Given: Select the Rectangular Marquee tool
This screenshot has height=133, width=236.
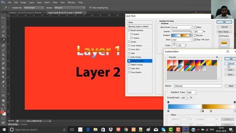Looking at the screenshot, I should (x=3, y=22).
